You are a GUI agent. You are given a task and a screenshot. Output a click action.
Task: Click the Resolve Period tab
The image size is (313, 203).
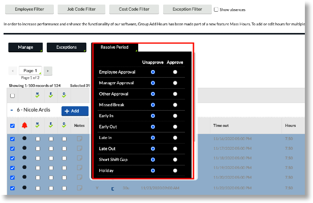pos(115,47)
